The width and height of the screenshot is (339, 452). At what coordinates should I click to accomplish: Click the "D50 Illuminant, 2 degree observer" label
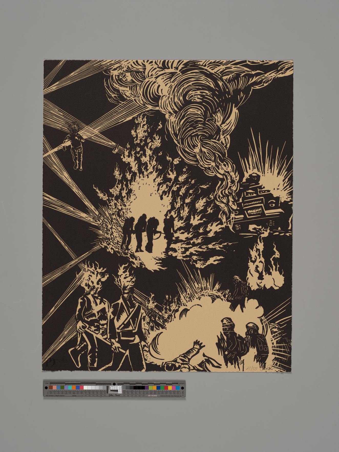click(x=55, y=396)
